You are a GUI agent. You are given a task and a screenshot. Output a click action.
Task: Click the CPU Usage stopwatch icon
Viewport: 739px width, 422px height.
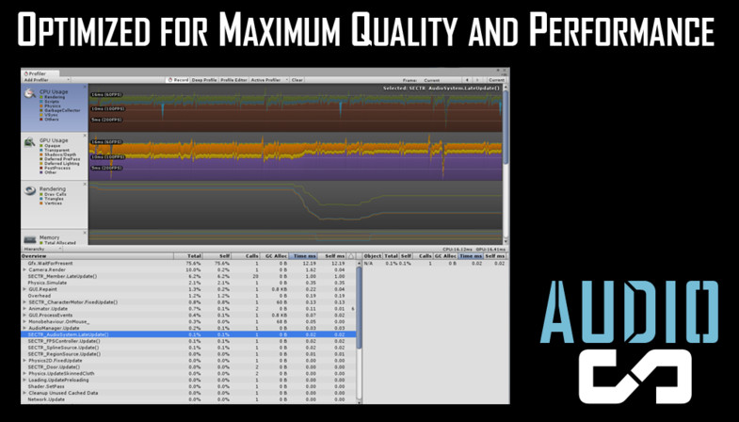pyautogui.click(x=30, y=93)
